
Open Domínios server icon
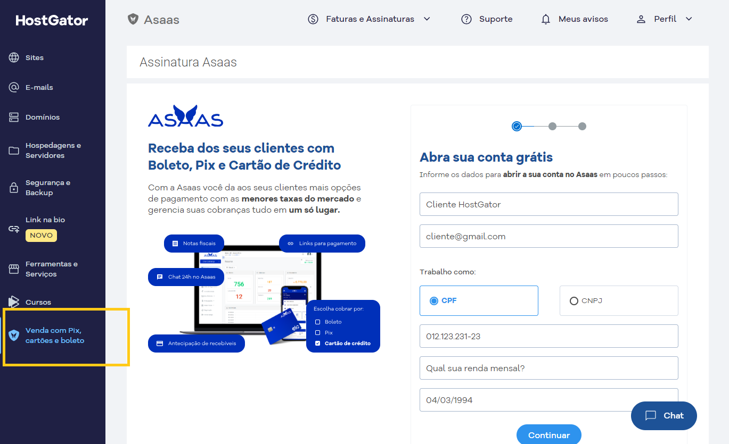pyautogui.click(x=14, y=117)
